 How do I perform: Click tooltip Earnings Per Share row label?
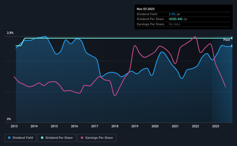pyautogui.click(x=150, y=24)
